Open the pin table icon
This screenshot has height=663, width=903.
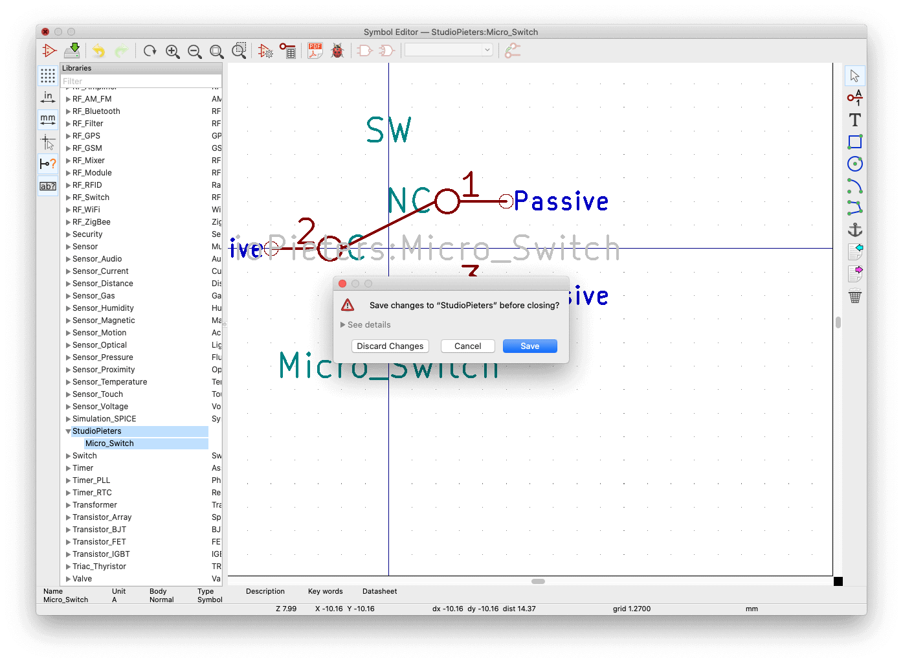coord(287,51)
